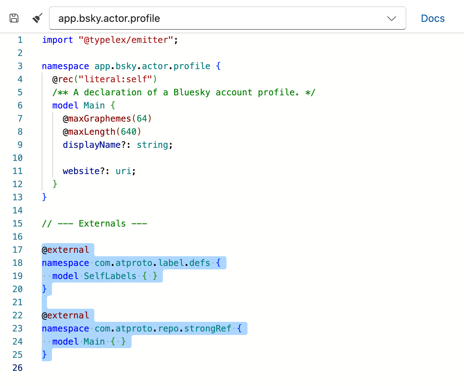Click the displayName?: string property
Viewport: 464px width, 386px height.
118,145
